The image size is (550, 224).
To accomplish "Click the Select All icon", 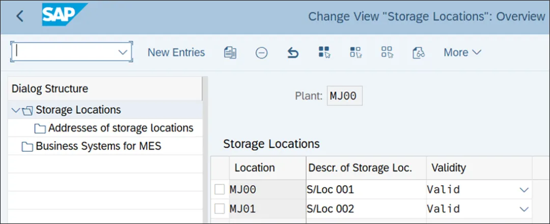I will click(324, 52).
